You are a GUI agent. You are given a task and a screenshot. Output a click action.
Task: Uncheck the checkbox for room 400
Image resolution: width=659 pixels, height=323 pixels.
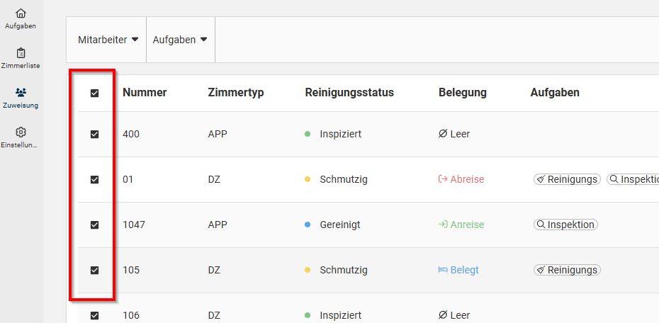pos(94,134)
